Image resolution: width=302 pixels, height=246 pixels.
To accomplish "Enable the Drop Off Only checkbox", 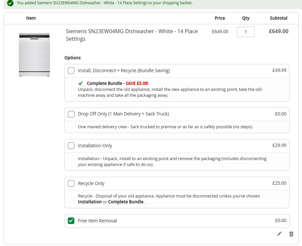I will (71, 114).
